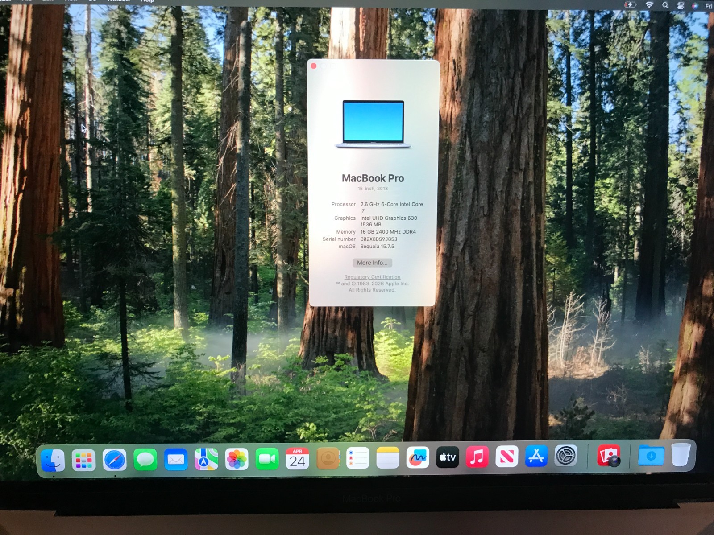The width and height of the screenshot is (714, 535).
Task: Open the Music app in the Dock
Action: pyautogui.click(x=477, y=457)
